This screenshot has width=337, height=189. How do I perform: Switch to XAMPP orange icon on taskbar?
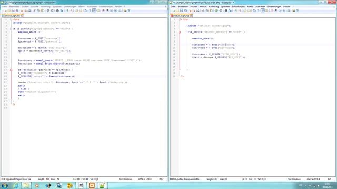point(92,185)
